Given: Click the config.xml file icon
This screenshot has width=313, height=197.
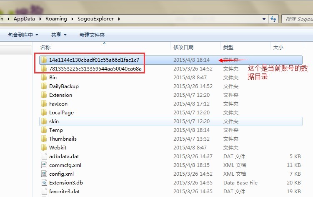Looking at the screenshot, I should pos(44,174).
